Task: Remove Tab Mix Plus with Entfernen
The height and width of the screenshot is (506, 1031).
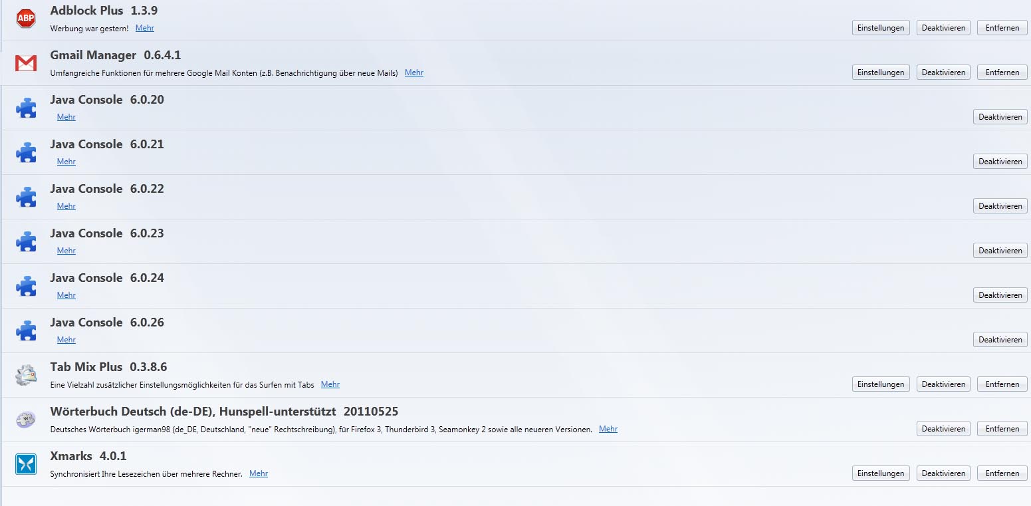Action: [1002, 384]
